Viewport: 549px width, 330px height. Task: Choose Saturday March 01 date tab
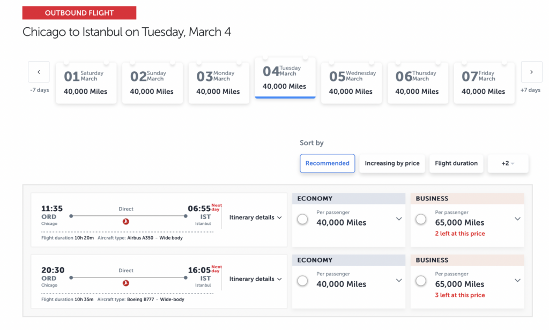[x=86, y=83]
